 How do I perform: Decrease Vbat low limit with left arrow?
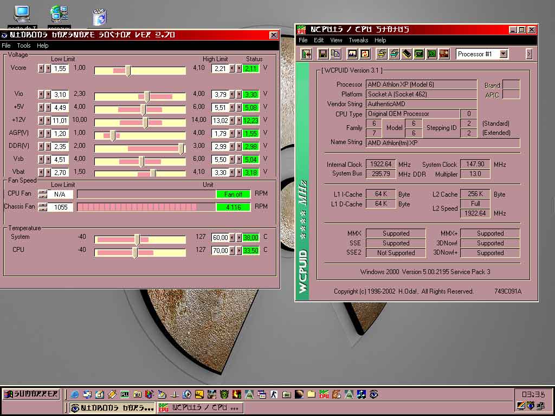tap(41, 172)
